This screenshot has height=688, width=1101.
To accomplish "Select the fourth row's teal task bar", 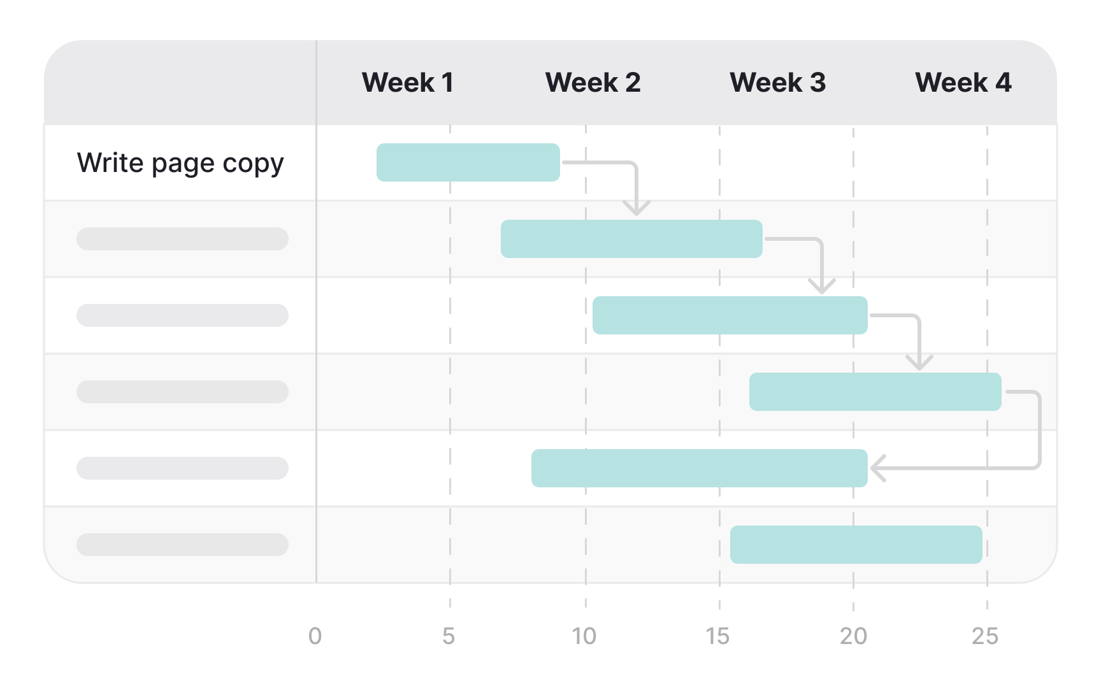I will 875,392.
